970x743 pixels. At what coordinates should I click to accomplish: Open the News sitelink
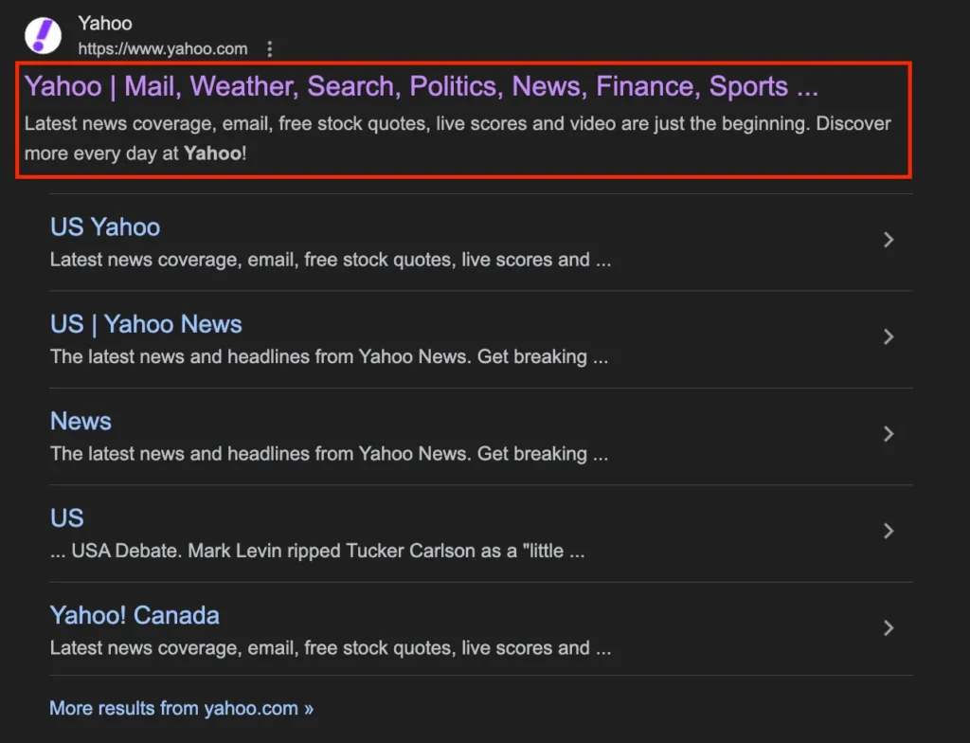click(81, 421)
